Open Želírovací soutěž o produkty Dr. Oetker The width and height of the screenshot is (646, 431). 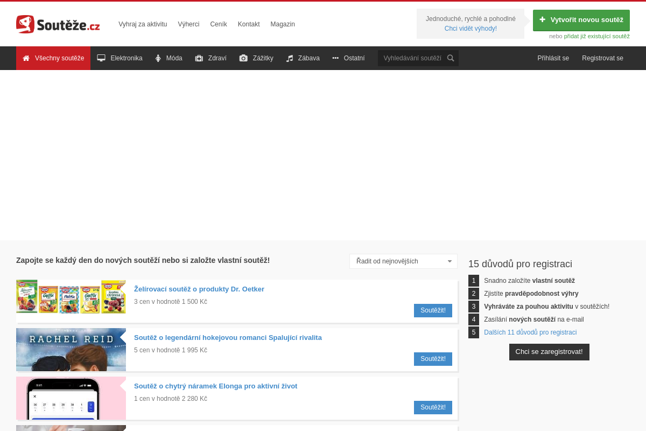tap(199, 289)
